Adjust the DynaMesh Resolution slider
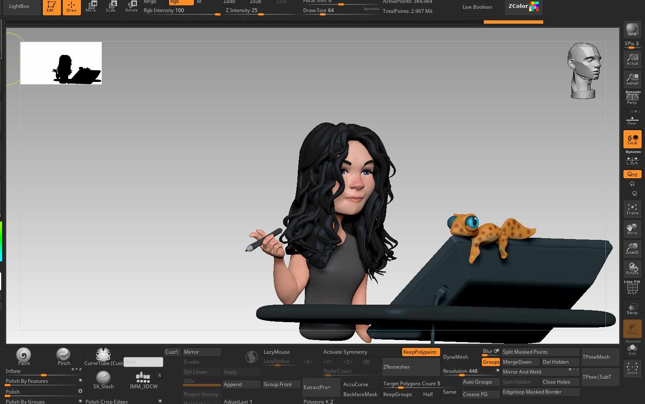 coord(470,372)
